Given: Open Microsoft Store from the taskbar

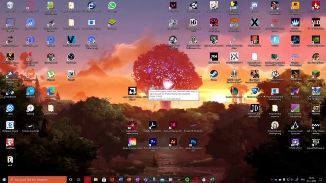Looking at the screenshot, I should (104, 179).
